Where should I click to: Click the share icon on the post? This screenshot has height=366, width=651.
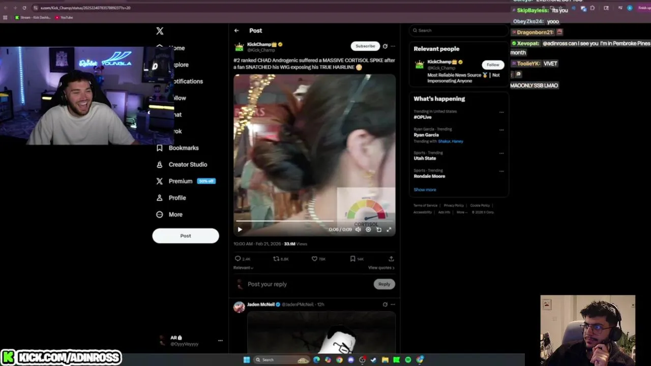pyautogui.click(x=391, y=259)
